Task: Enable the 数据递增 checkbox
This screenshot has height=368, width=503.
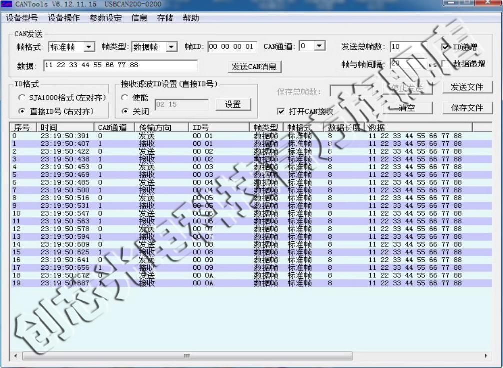Action: [x=446, y=64]
